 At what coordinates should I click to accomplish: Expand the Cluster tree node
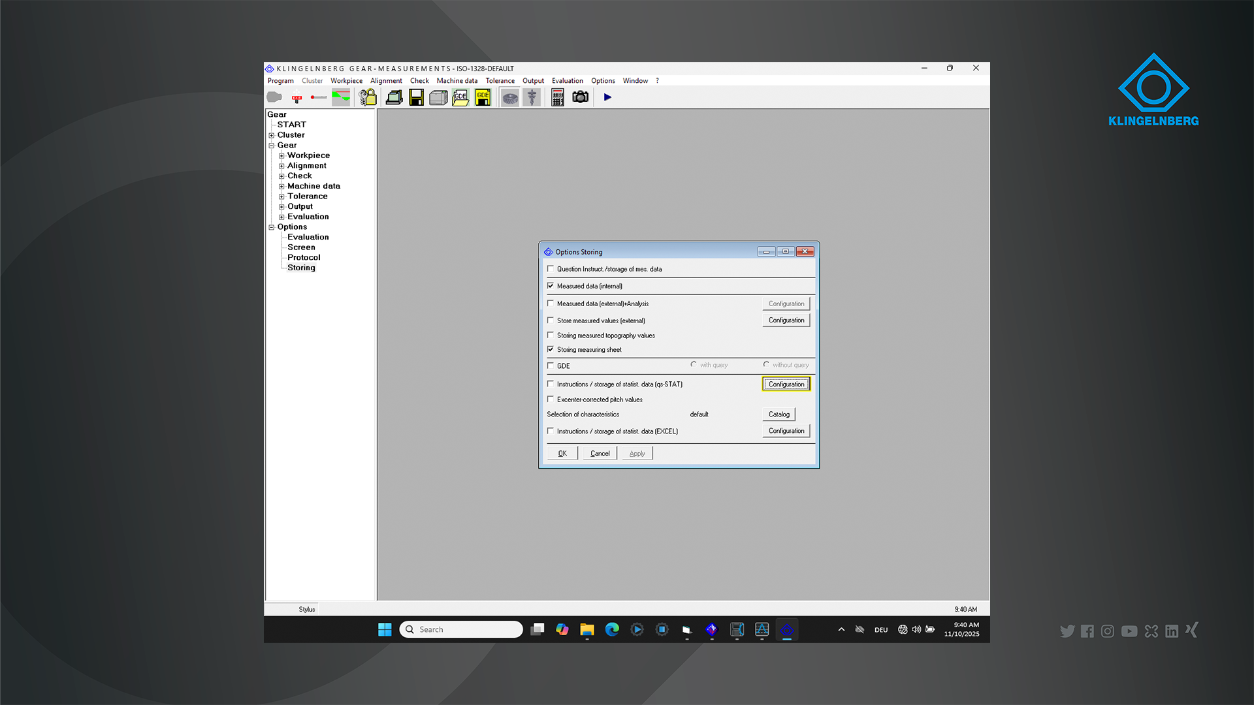coord(272,135)
